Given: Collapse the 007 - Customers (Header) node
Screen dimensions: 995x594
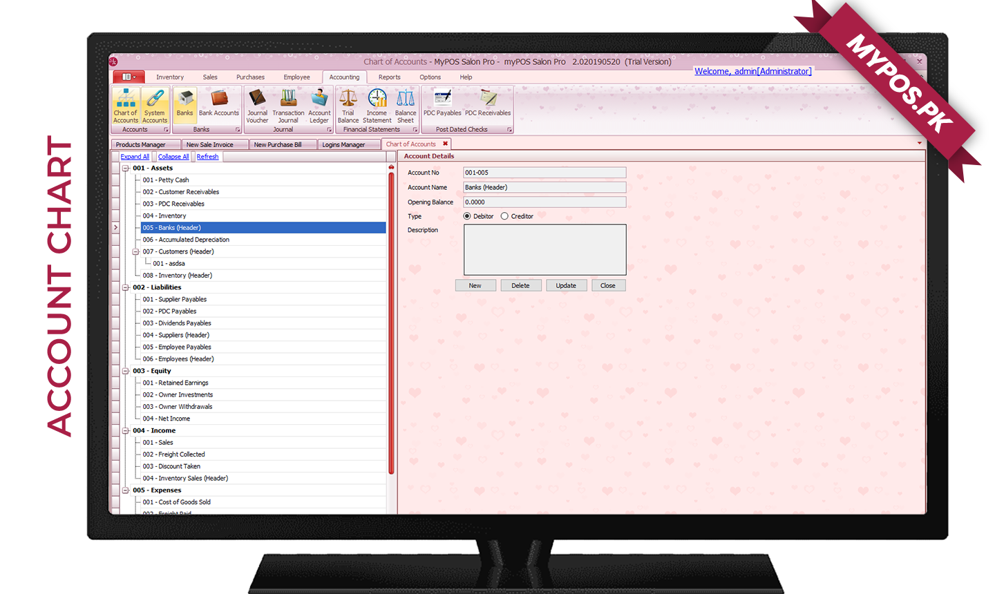Looking at the screenshot, I should (x=136, y=252).
